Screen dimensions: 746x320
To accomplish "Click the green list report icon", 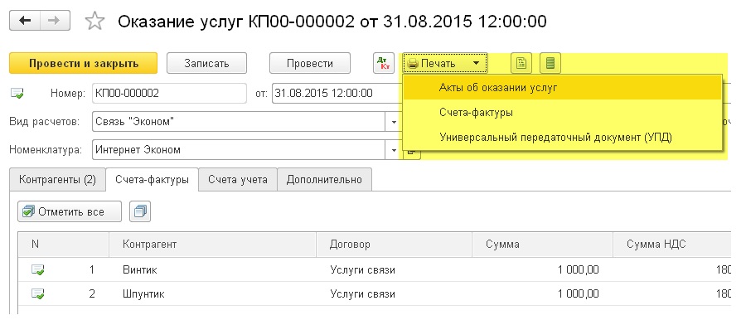I will click(x=550, y=63).
